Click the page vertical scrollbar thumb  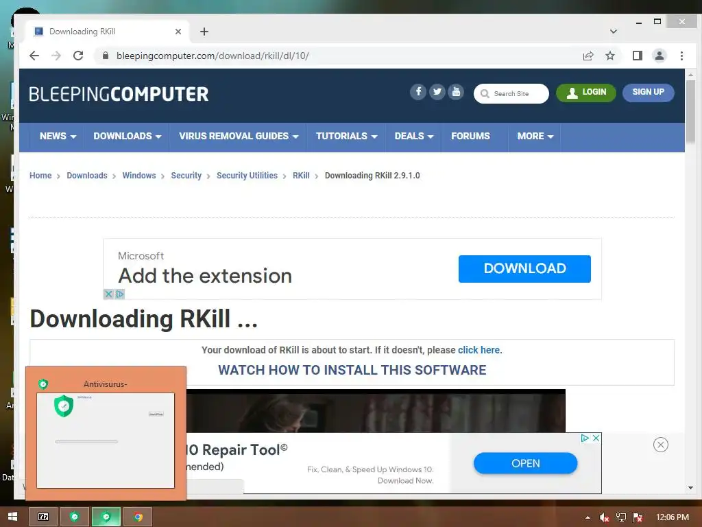coord(691,112)
